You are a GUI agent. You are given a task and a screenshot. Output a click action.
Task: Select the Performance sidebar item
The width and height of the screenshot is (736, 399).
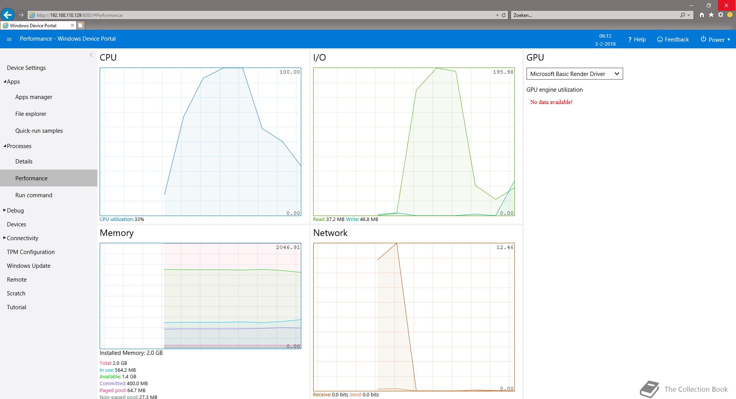[x=49, y=178]
